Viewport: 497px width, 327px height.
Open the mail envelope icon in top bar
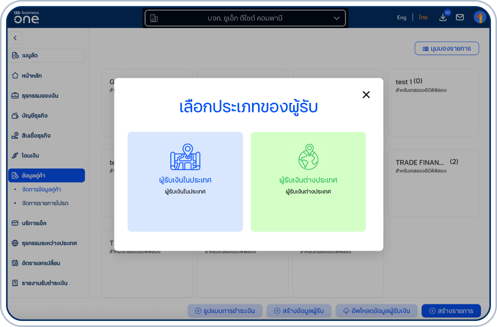point(460,17)
